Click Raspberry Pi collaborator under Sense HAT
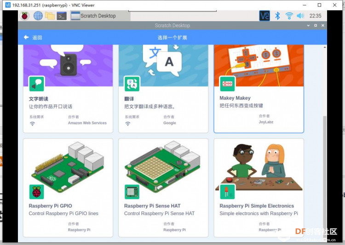The image size is (345, 245). (x=174, y=230)
